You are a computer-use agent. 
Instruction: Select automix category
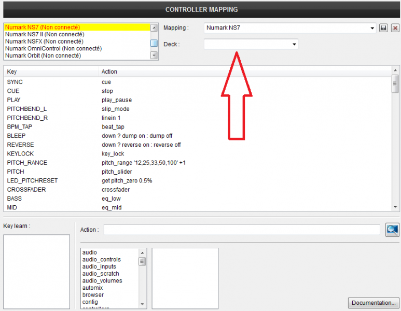click(x=109, y=288)
